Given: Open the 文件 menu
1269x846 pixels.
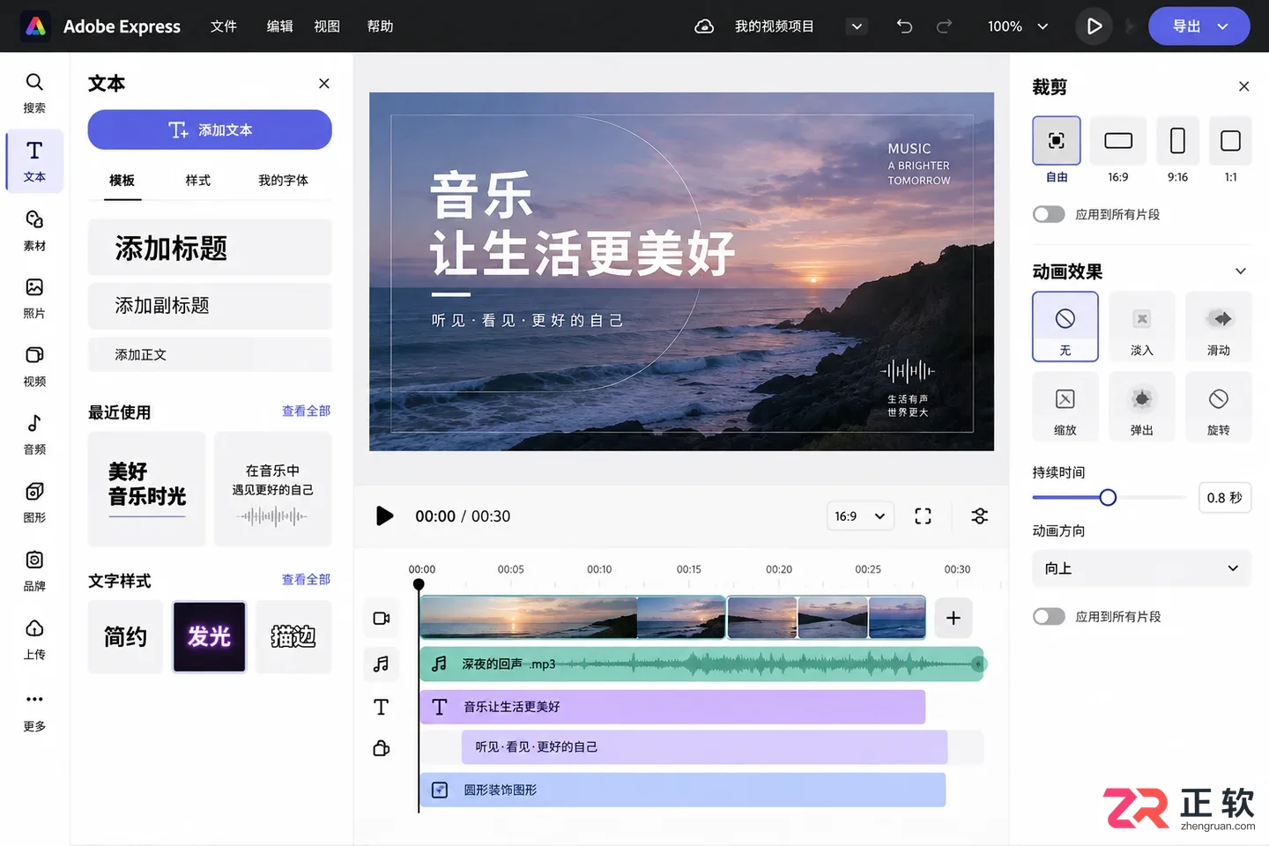Looking at the screenshot, I should (224, 26).
